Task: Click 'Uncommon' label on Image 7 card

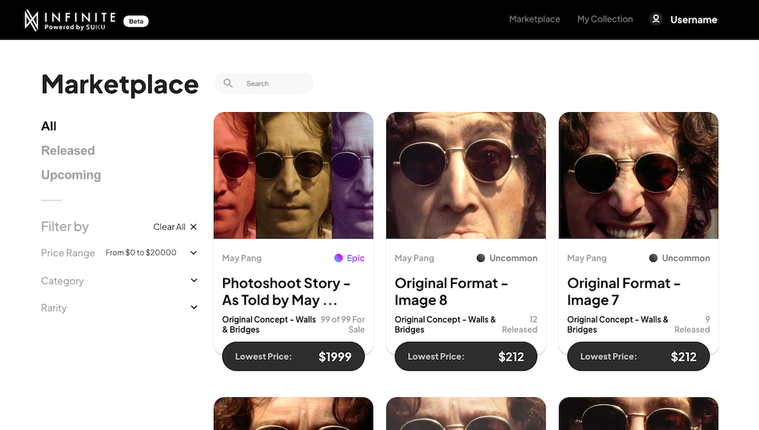Action: 686,258
